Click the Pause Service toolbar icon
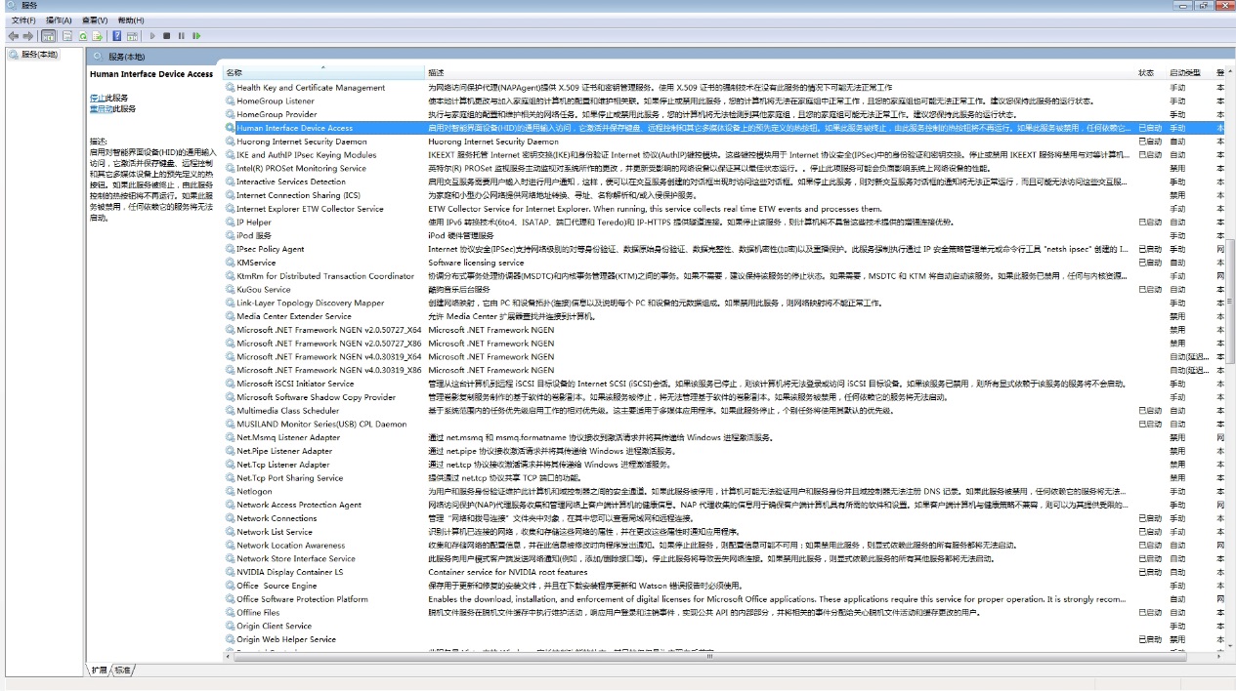 [x=182, y=36]
